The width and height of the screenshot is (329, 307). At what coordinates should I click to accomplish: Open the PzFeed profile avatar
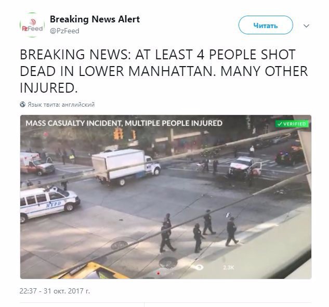pyautogui.click(x=32, y=25)
